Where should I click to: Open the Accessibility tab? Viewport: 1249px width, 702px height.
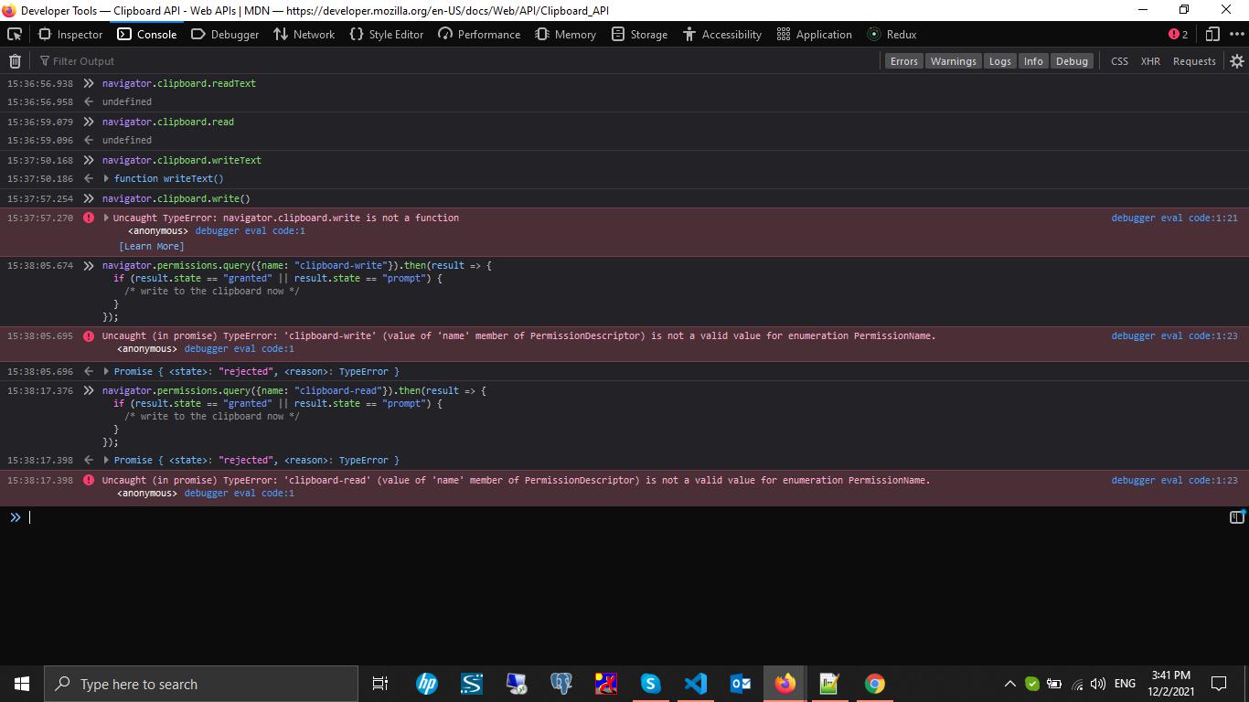pyautogui.click(x=721, y=34)
